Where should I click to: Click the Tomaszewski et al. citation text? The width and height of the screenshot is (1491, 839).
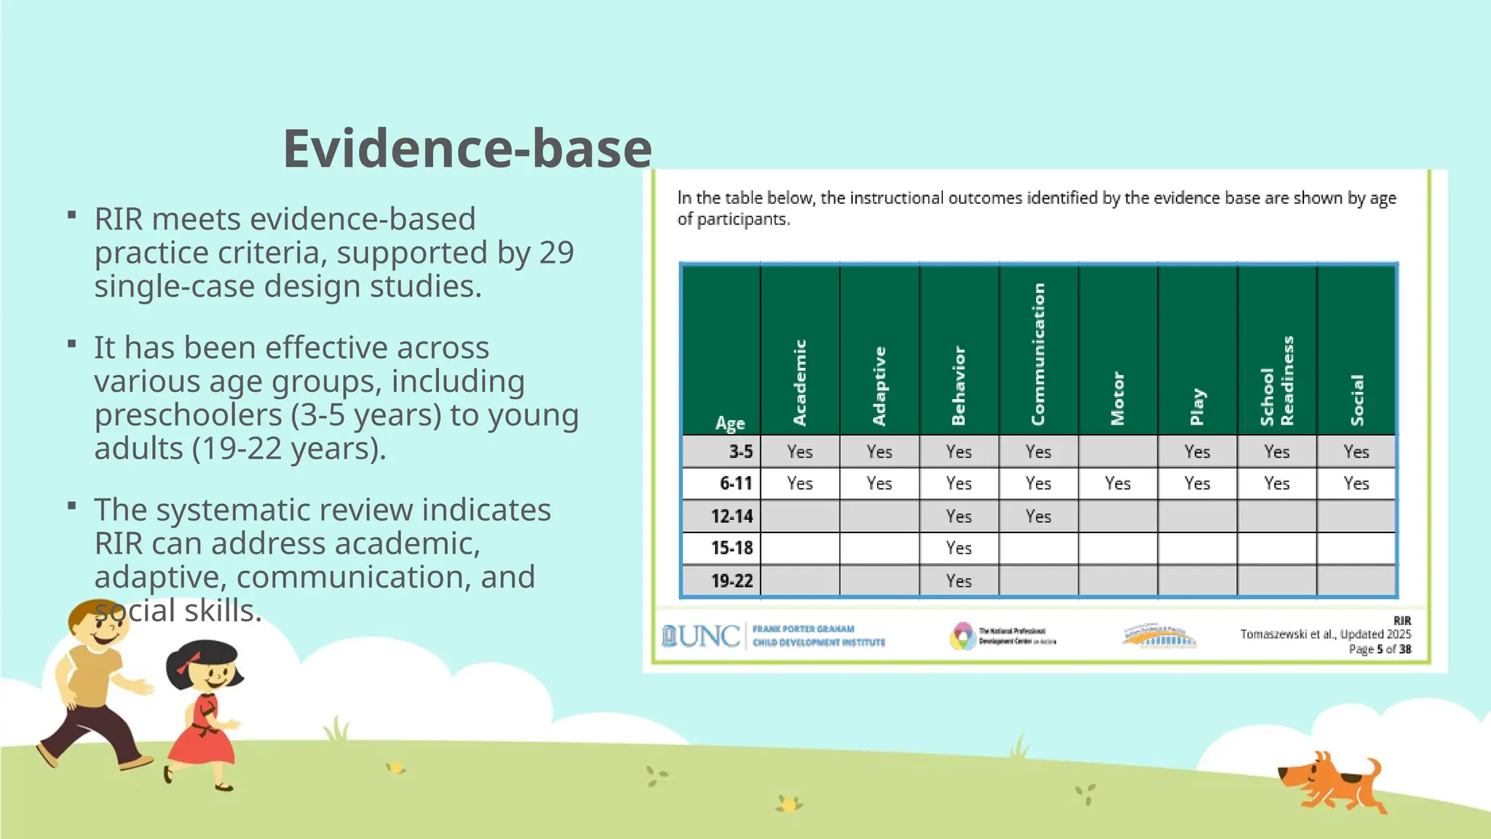click(x=1325, y=634)
